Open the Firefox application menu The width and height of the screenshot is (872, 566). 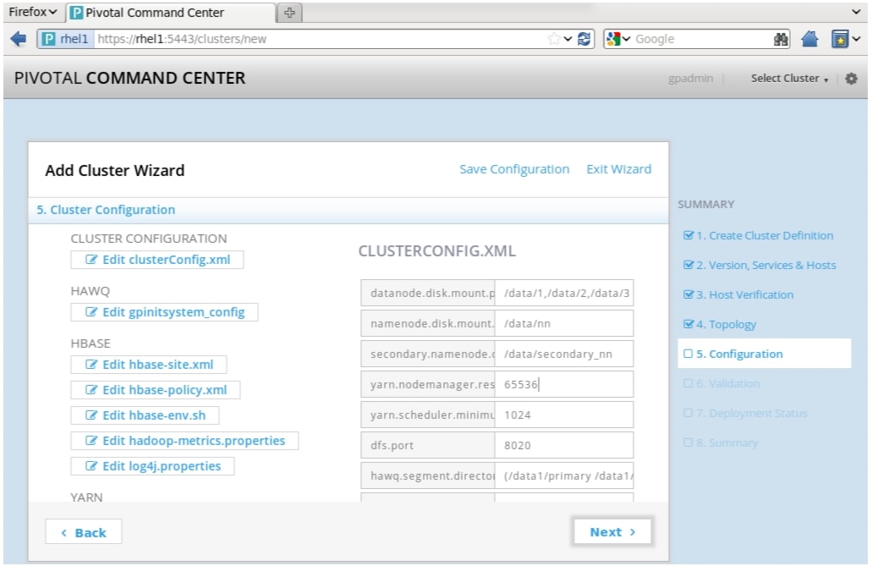(x=33, y=12)
